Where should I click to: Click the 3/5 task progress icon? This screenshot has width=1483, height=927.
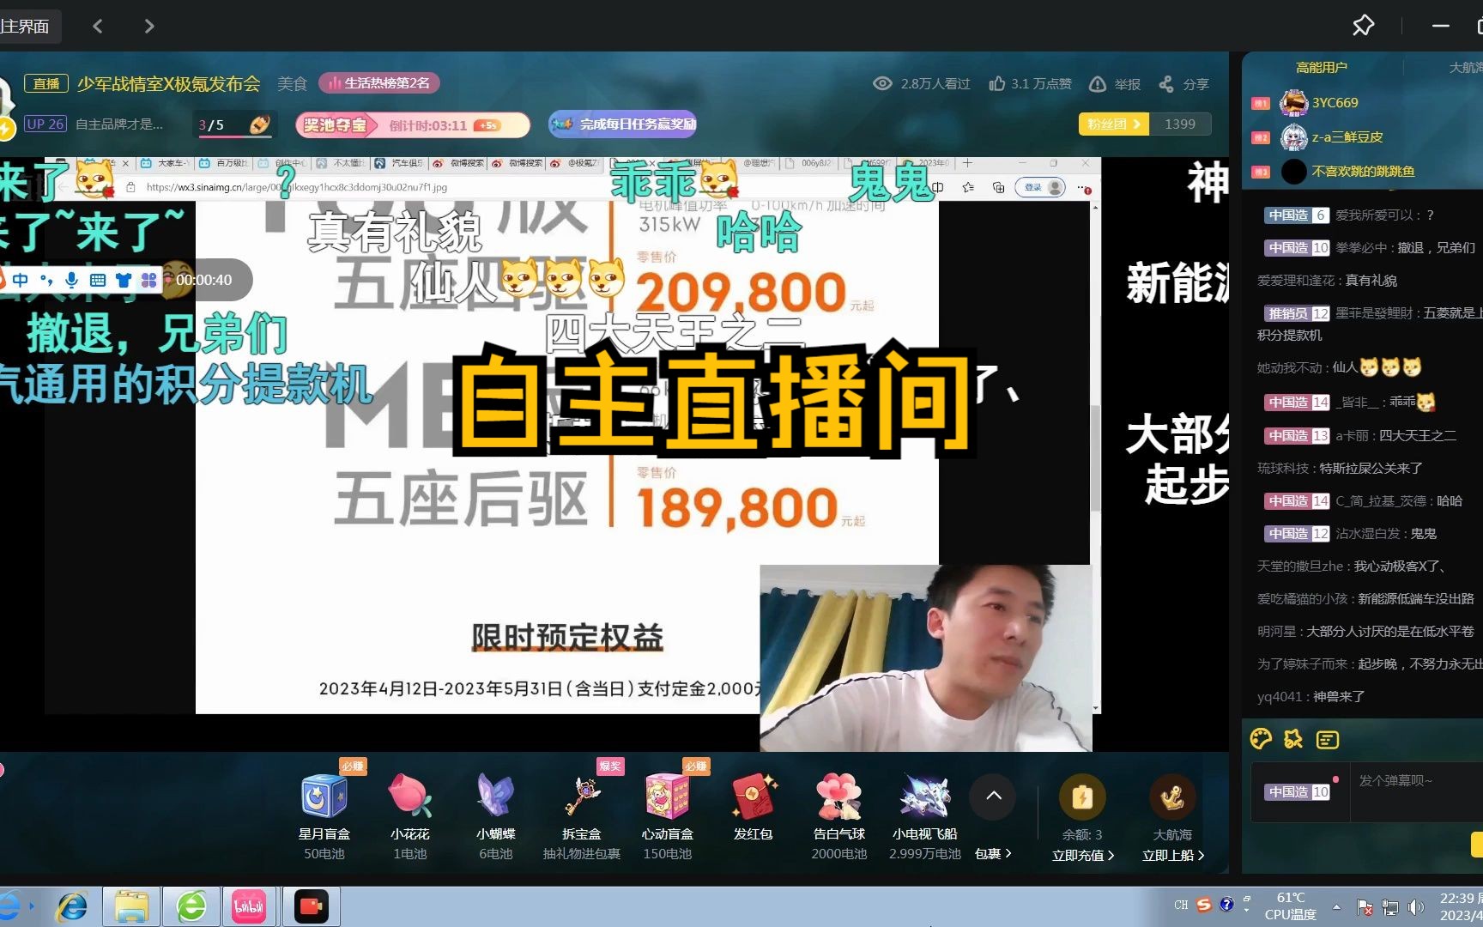[235, 124]
